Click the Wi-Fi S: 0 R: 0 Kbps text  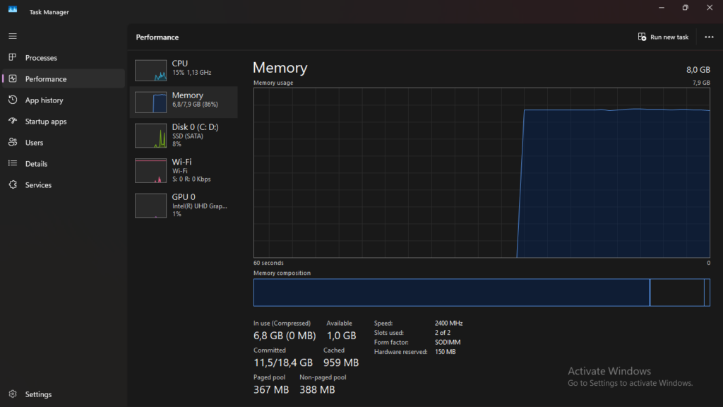coord(191,179)
